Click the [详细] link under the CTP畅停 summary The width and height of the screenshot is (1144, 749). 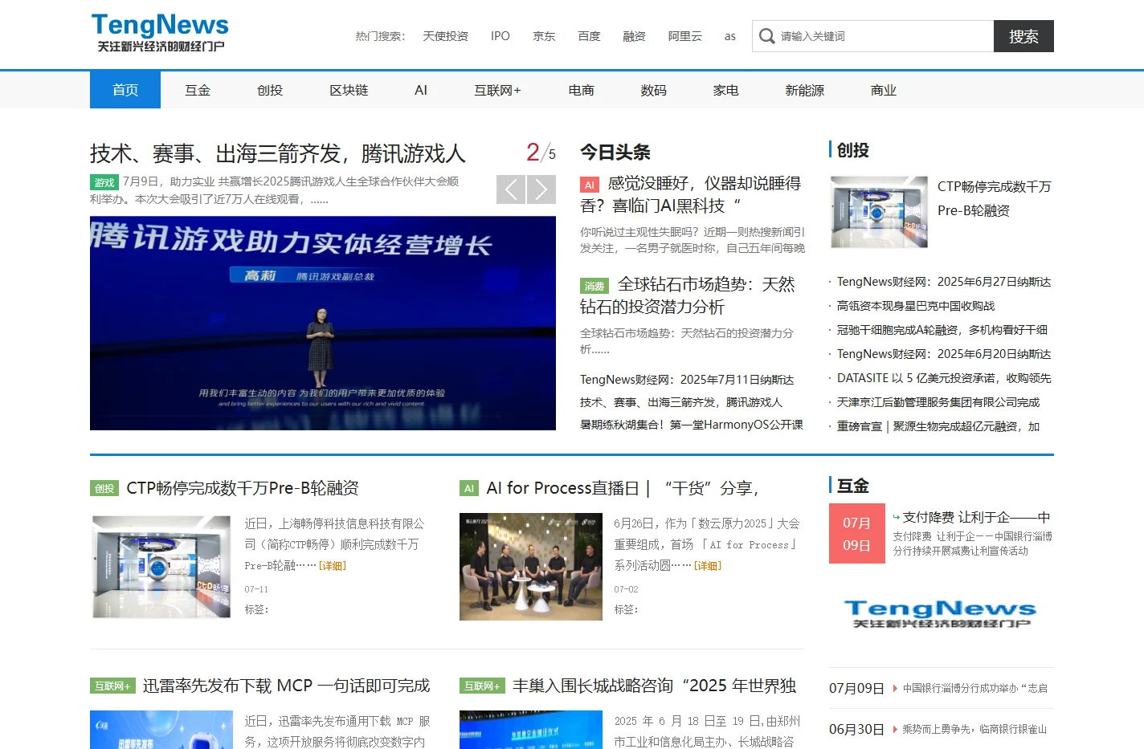pyautogui.click(x=333, y=566)
